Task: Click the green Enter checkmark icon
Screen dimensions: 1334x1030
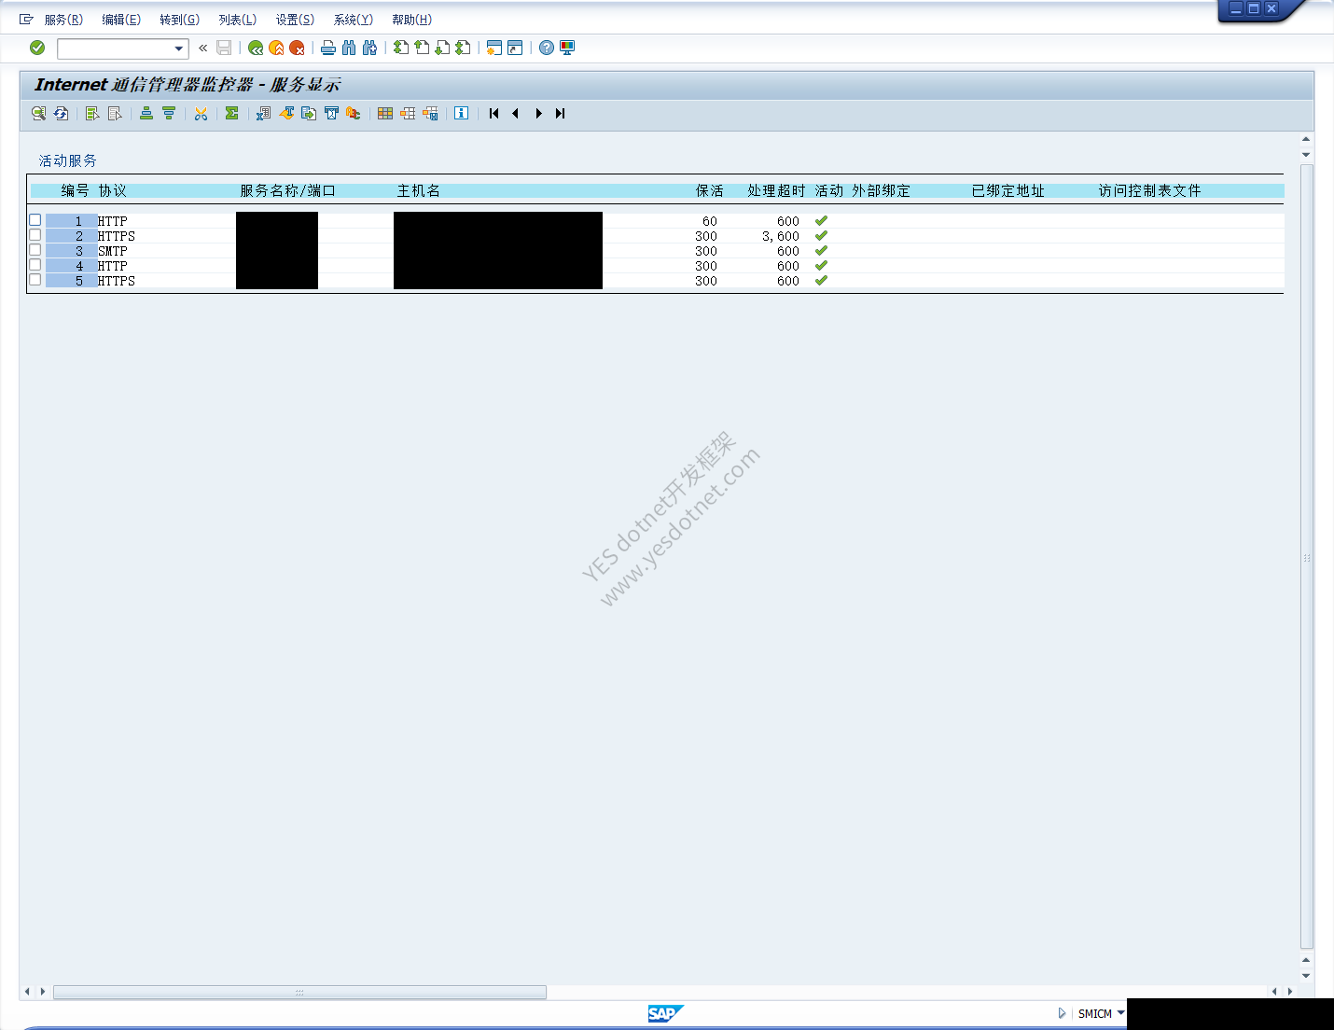Action: click(37, 48)
